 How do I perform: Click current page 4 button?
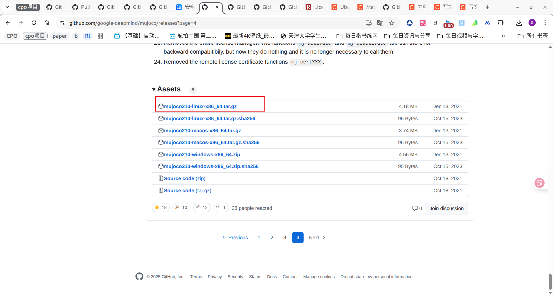click(x=298, y=237)
